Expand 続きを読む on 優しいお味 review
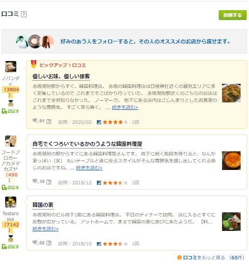249x264 pixels. point(125,107)
